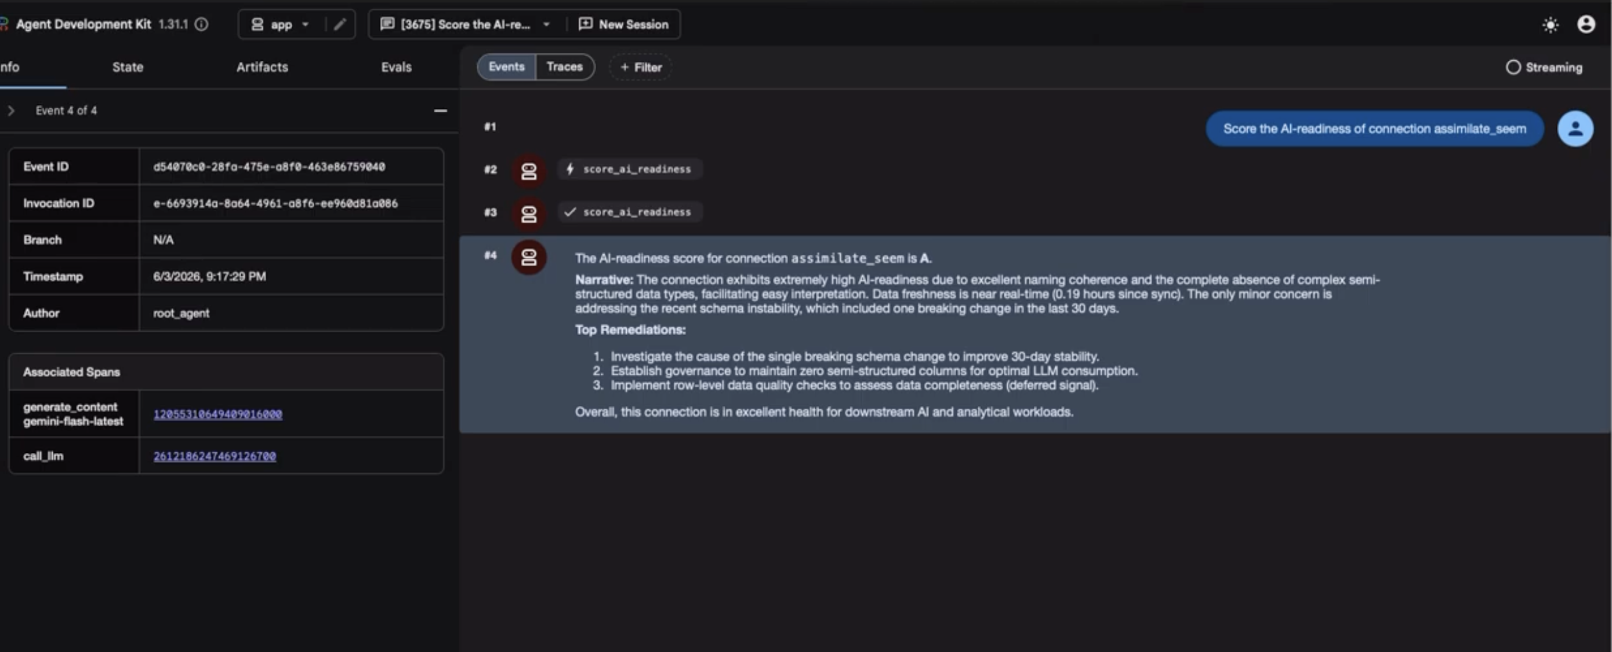Collapse the event panel with the minus icon
This screenshot has height=652, width=1612.
click(x=441, y=111)
